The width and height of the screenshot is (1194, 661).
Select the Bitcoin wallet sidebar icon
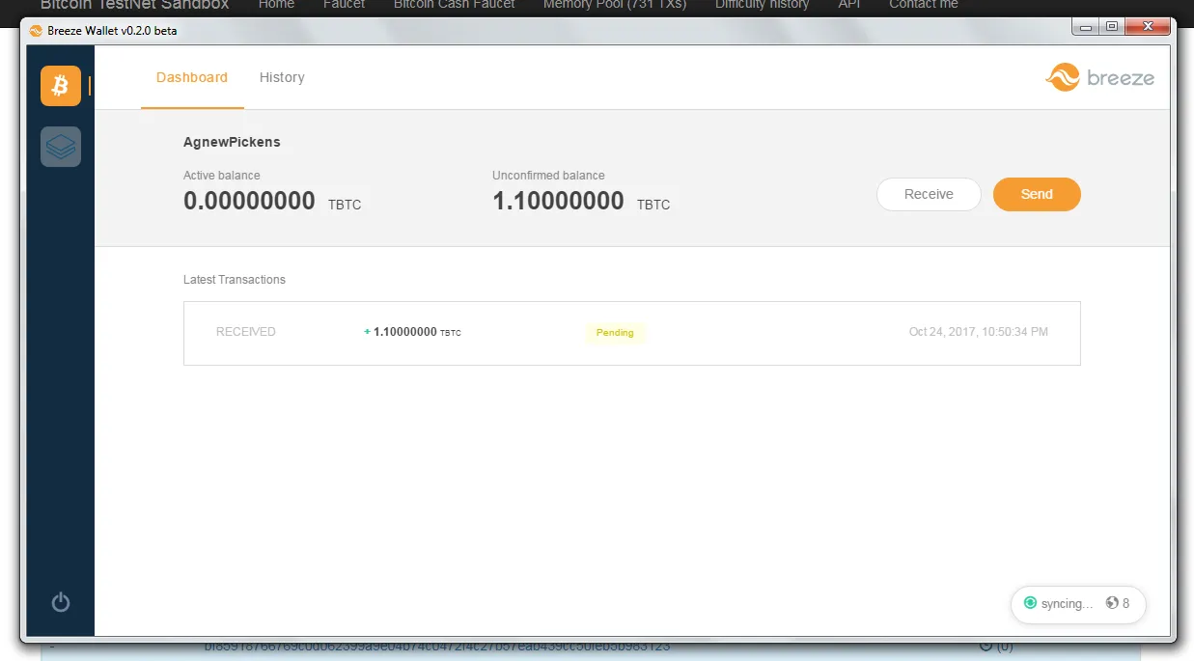point(61,86)
